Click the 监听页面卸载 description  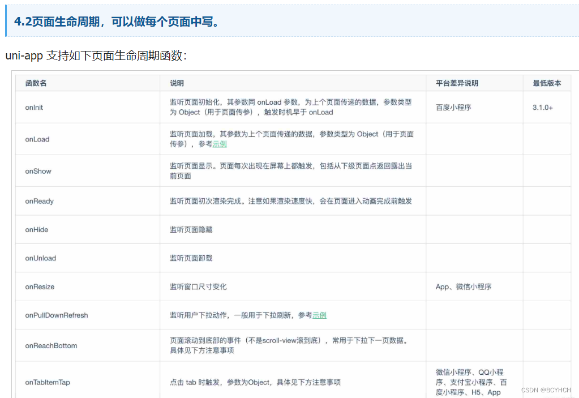coord(191,258)
